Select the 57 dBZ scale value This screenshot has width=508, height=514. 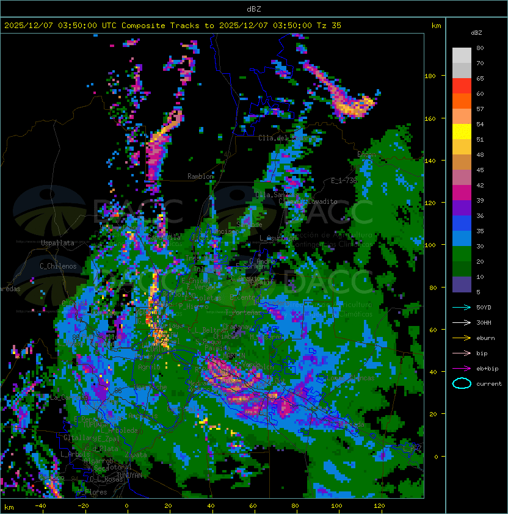480,109
